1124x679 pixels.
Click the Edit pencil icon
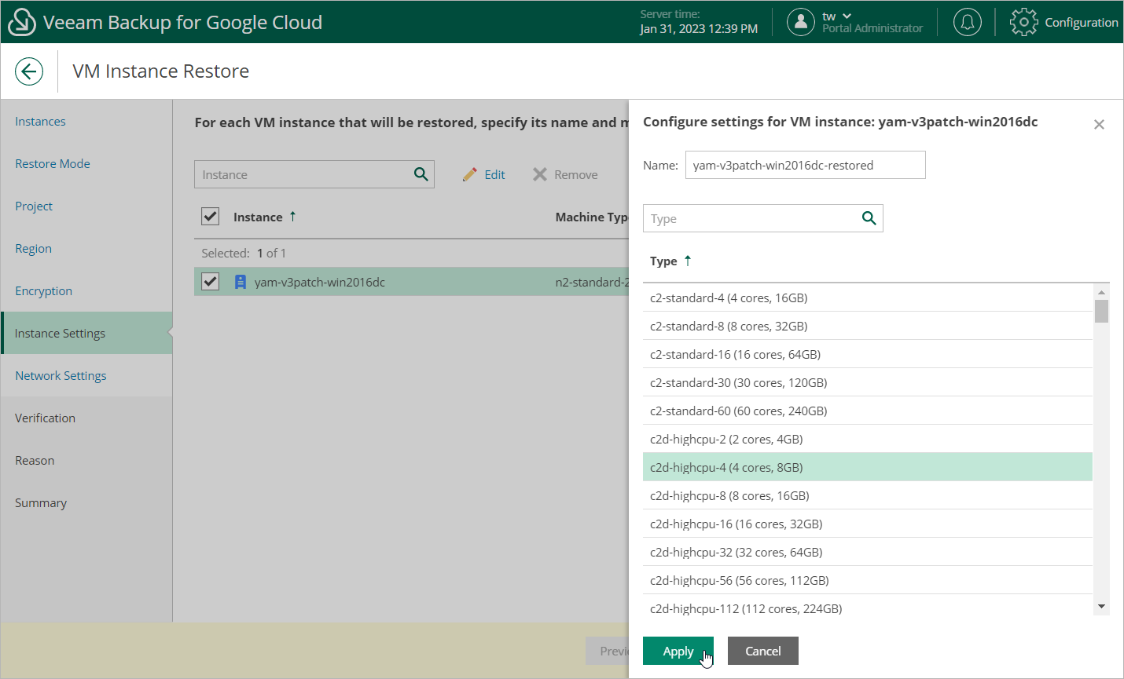tap(470, 174)
